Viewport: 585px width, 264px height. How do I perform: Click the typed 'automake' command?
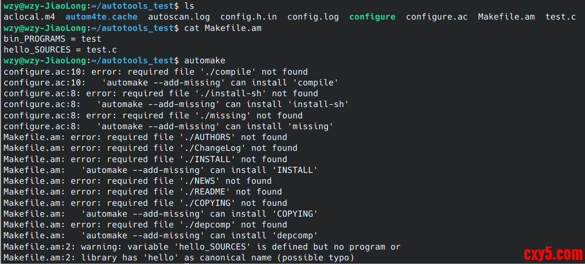pyautogui.click(x=204, y=61)
